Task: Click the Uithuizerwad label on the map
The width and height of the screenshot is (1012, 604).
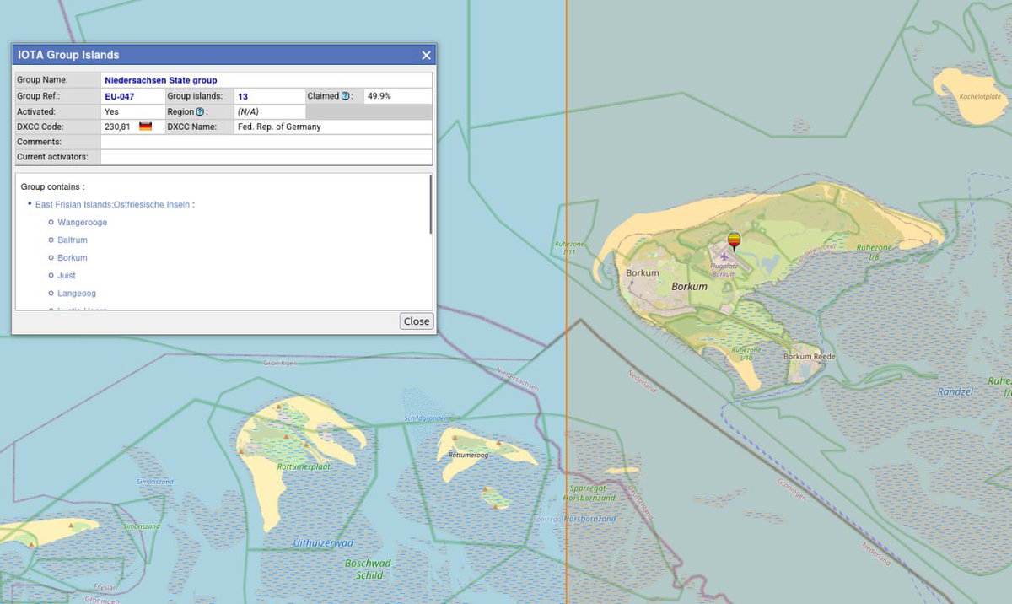Action: click(x=323, y=542)
